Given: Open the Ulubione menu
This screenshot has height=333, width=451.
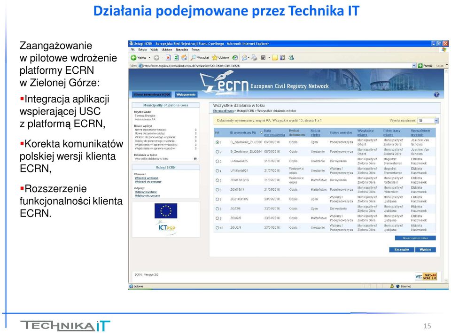Looking at the screenshot, I should [x=166, y=49].
